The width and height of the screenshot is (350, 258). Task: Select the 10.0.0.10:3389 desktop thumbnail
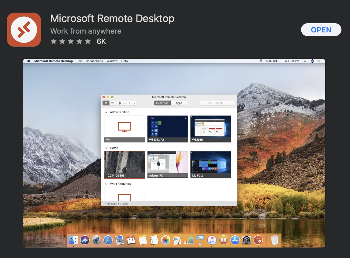tap(125, 165)
